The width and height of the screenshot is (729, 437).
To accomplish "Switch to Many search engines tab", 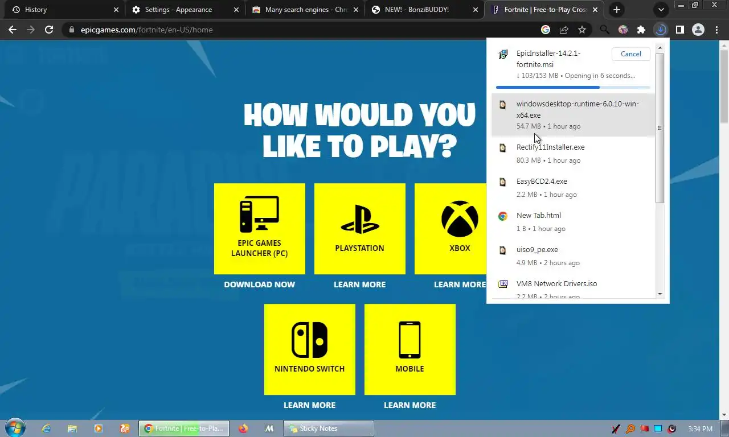I will click(x=305, y=10).
